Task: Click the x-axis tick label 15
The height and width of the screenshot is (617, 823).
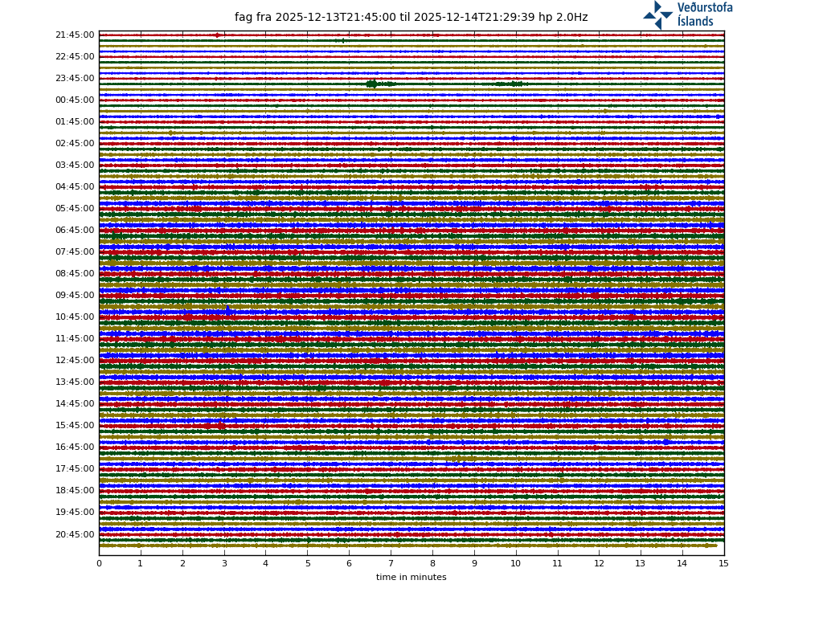Action: 723,563
